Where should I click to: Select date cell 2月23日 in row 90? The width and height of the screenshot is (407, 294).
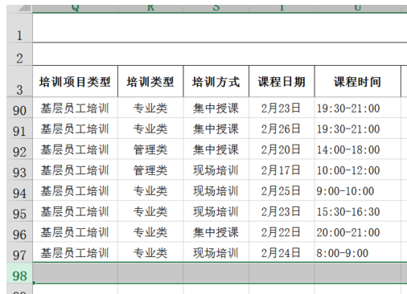tap(282, 108)
